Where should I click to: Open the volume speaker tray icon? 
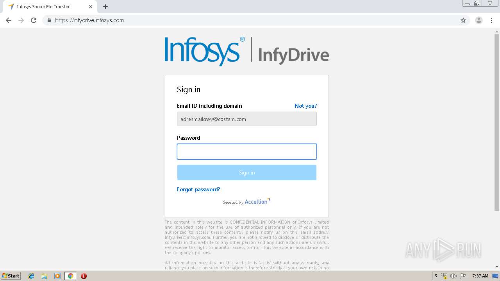[454, 276]
